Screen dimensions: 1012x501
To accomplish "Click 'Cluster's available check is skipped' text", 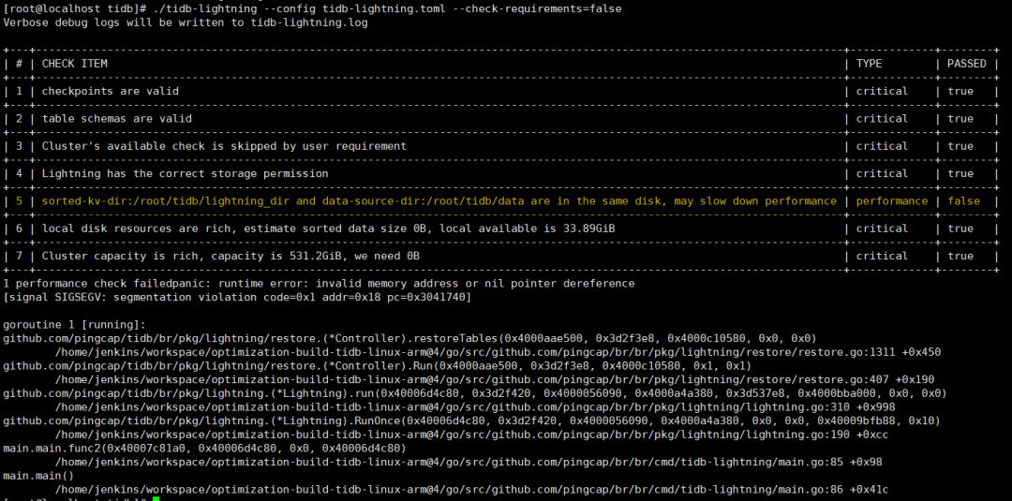I will click(x=224, y=146).
